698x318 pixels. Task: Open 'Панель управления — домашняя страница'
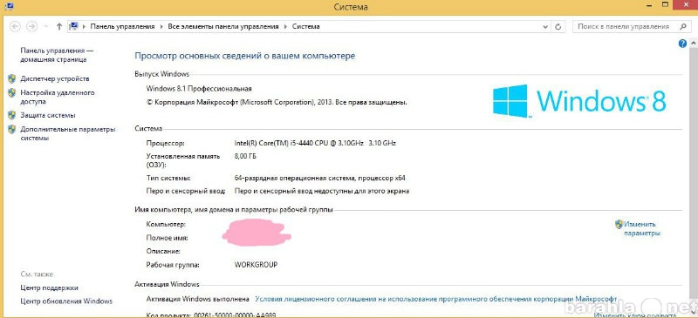(x=57, y=55)
